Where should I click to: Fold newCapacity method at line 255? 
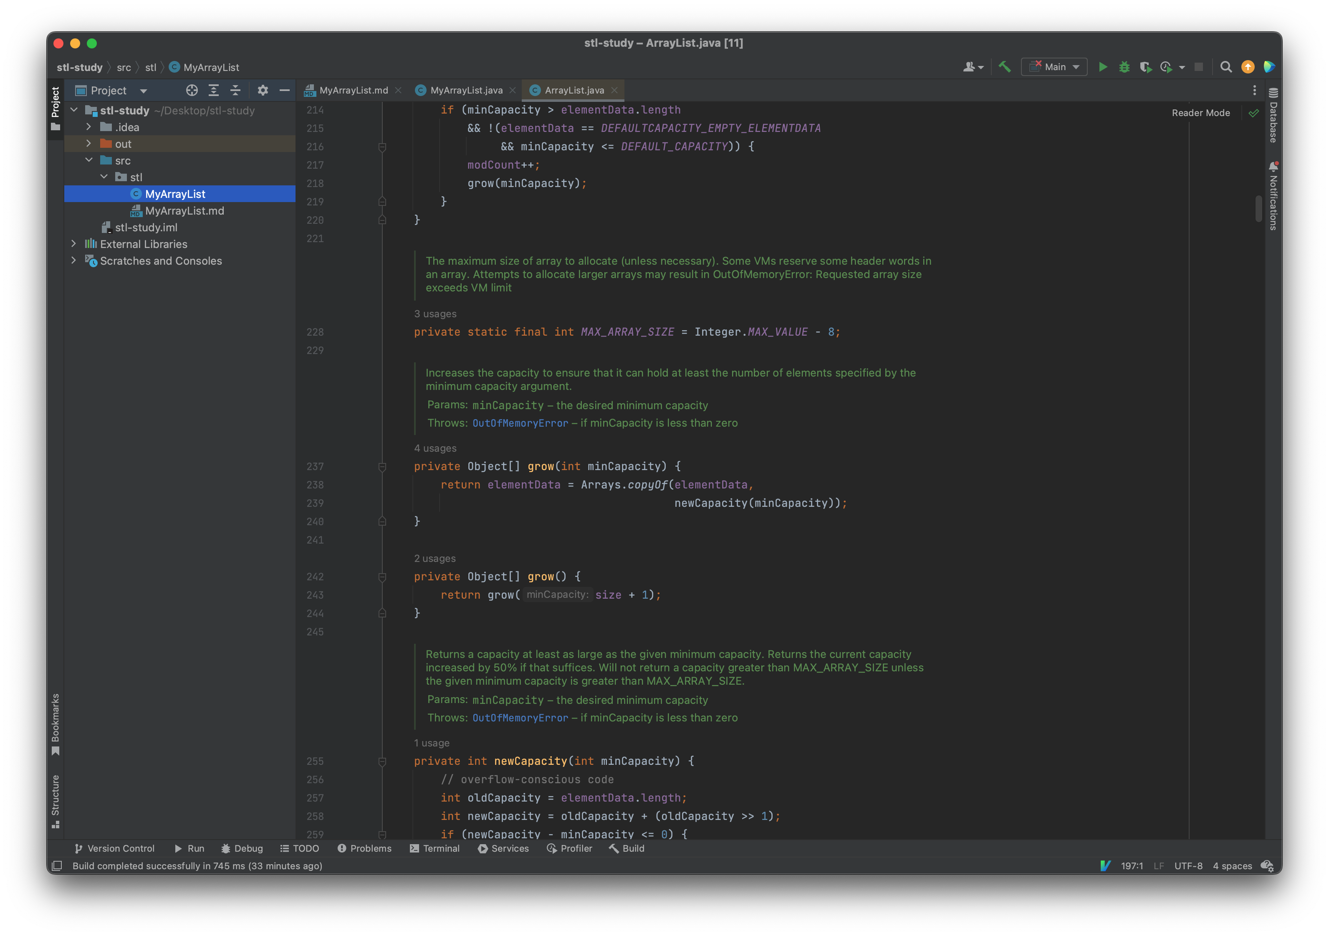pyautogui.click(x=382, y=762)
